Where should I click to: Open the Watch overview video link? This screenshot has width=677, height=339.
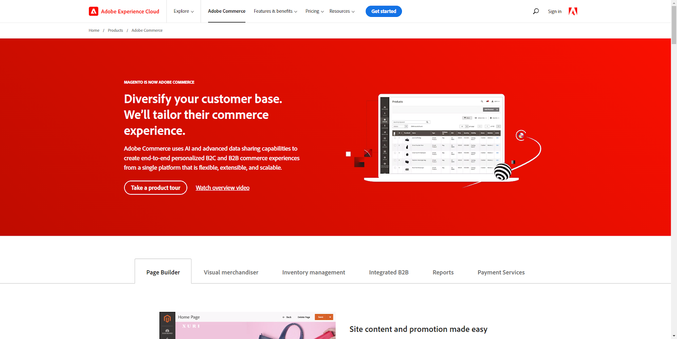click(223, 188)
